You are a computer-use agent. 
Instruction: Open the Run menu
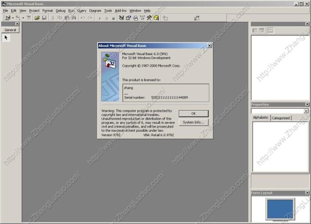click(71, 11)
